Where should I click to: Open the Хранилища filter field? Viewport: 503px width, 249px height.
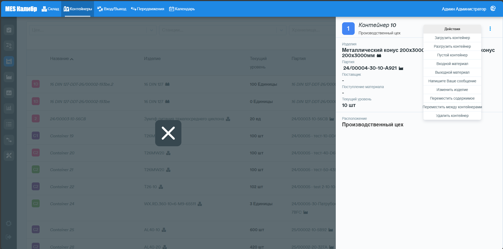(312, 30)
